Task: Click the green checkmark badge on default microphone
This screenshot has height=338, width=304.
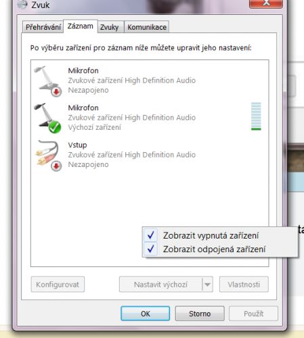Action: (55, 127)
